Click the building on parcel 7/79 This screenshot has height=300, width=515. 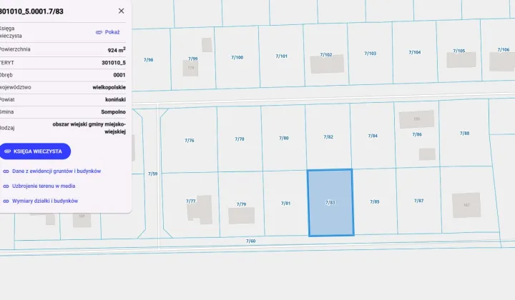(242, 216)
